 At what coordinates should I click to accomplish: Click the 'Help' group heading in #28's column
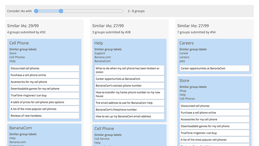(99, 43)
